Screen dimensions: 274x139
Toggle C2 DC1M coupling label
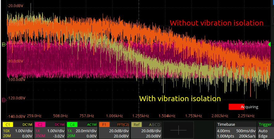pyautogui.click(x=60, y=125)
